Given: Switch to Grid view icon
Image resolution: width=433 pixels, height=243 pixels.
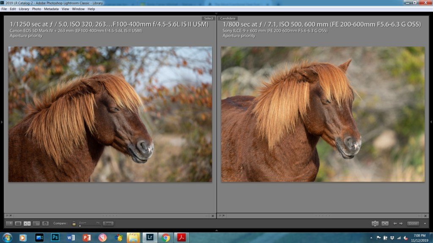Looking at the screenshot, I should pyautogui.click(x=9, y=223).
